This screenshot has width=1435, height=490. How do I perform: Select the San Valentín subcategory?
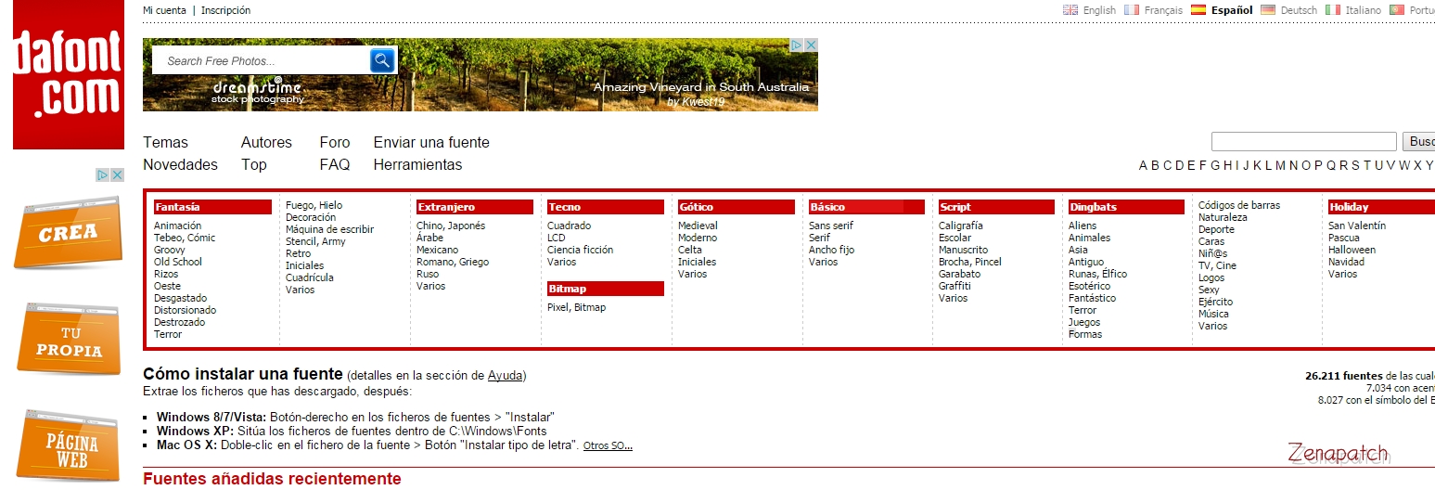coord(1357,226)
